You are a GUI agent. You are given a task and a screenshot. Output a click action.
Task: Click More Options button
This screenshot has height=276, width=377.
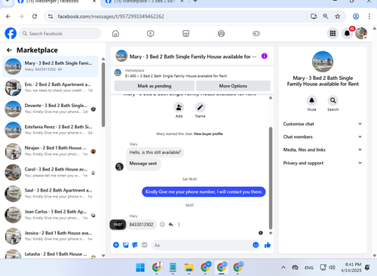(x=233, y=86)
